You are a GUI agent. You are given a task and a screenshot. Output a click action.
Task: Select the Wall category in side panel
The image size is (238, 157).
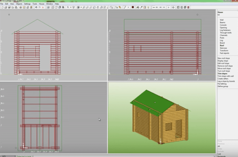(x=222, y=20)
